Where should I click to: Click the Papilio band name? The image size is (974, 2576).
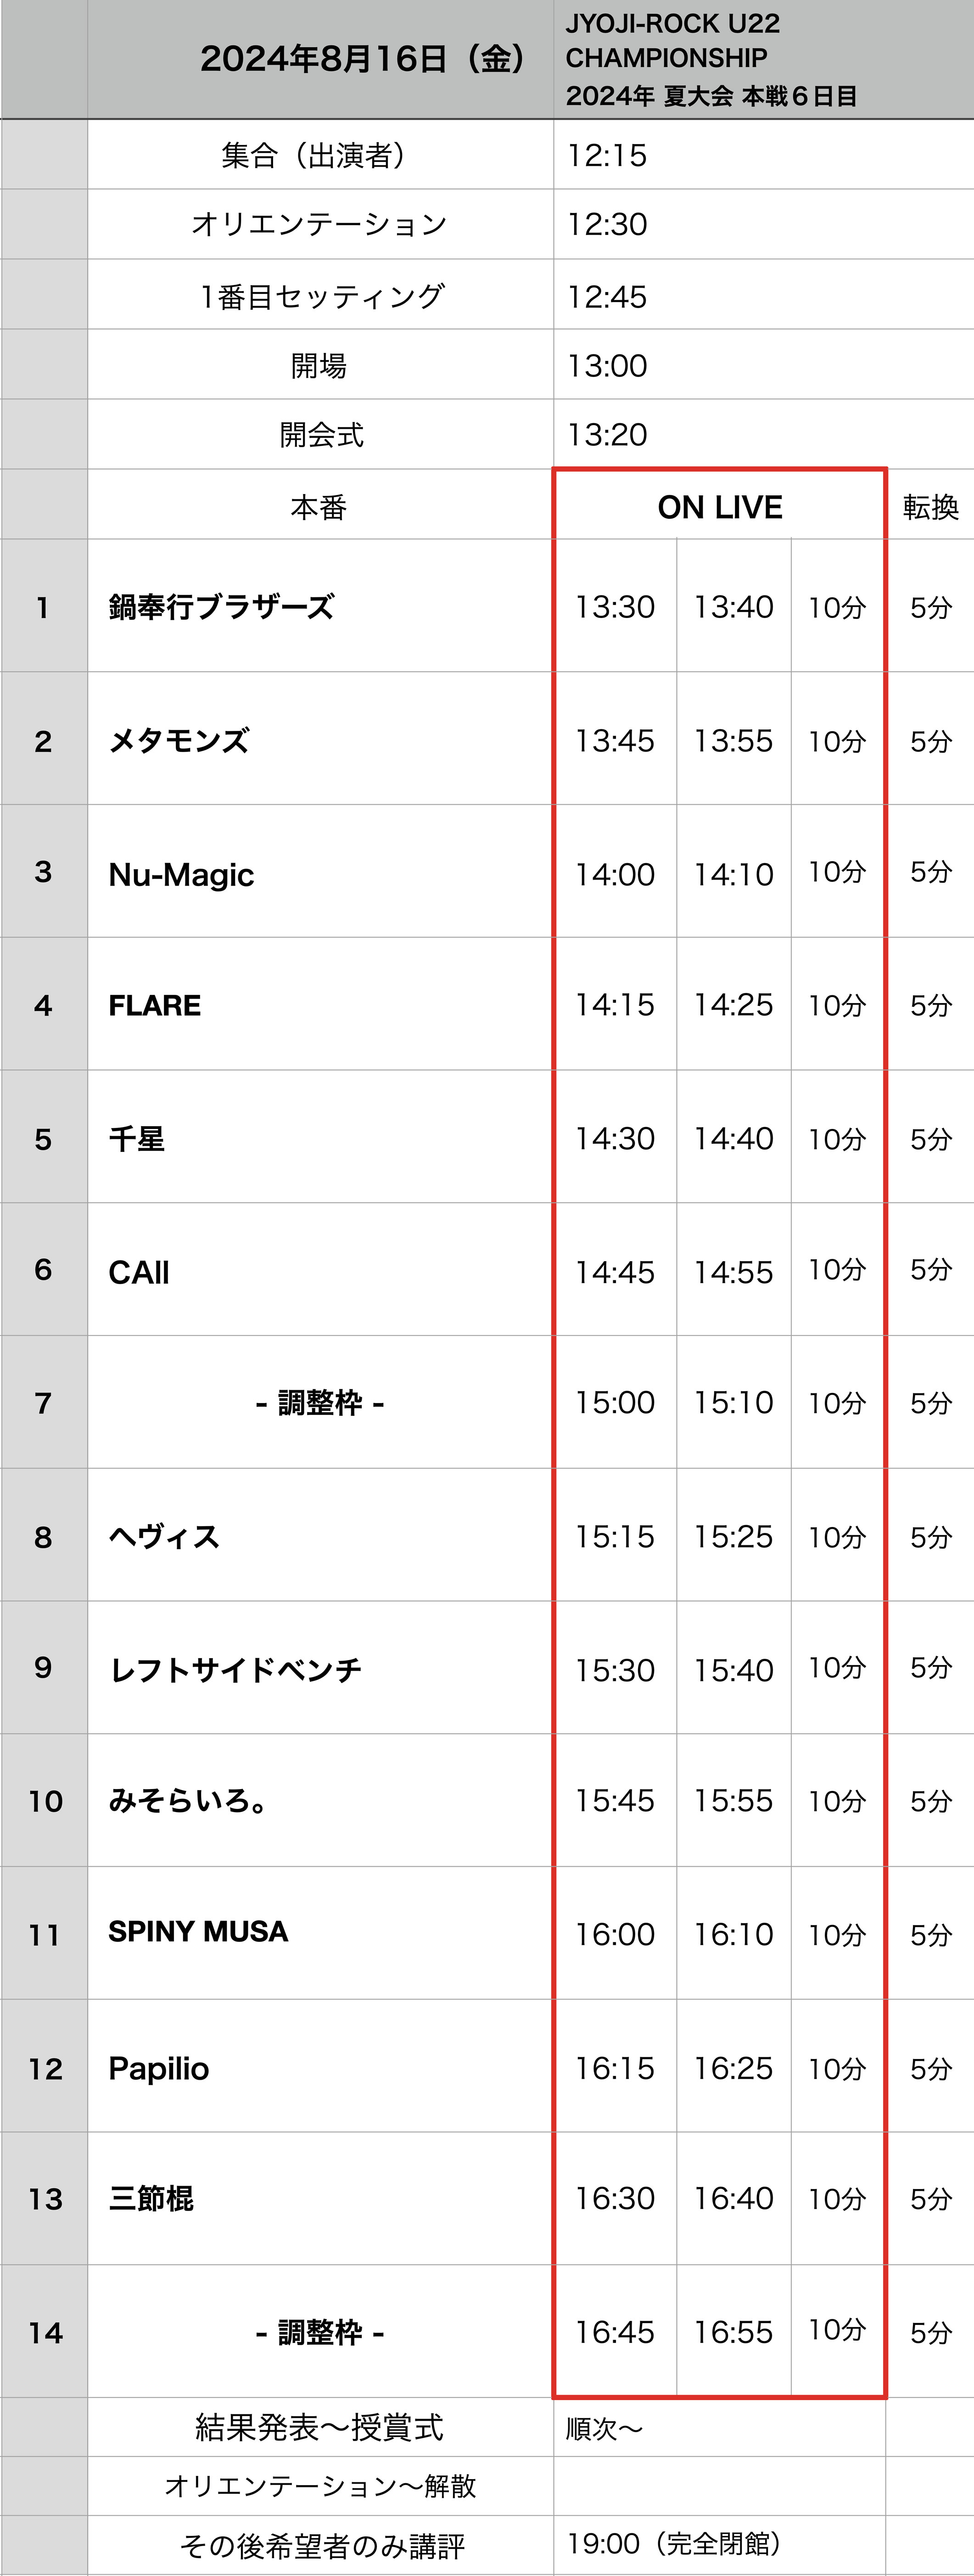pos(159,2068)
